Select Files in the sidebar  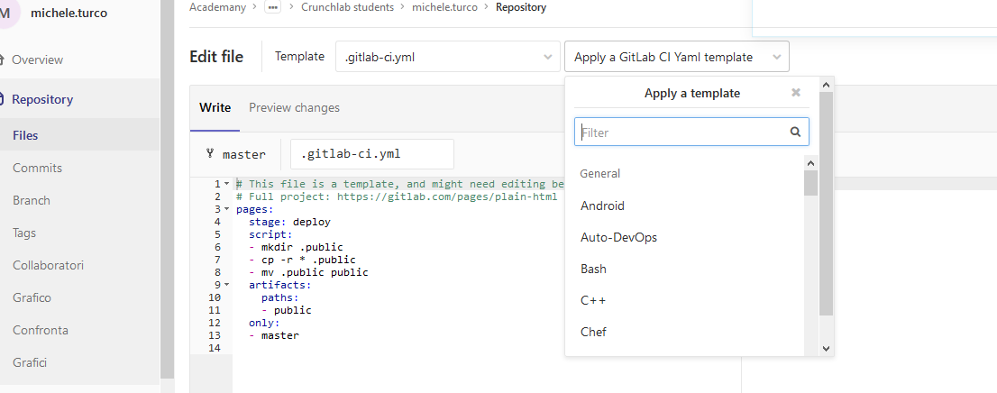coord(25,135)
